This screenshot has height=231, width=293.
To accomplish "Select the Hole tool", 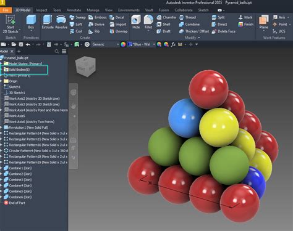I will tap(136, 22).
